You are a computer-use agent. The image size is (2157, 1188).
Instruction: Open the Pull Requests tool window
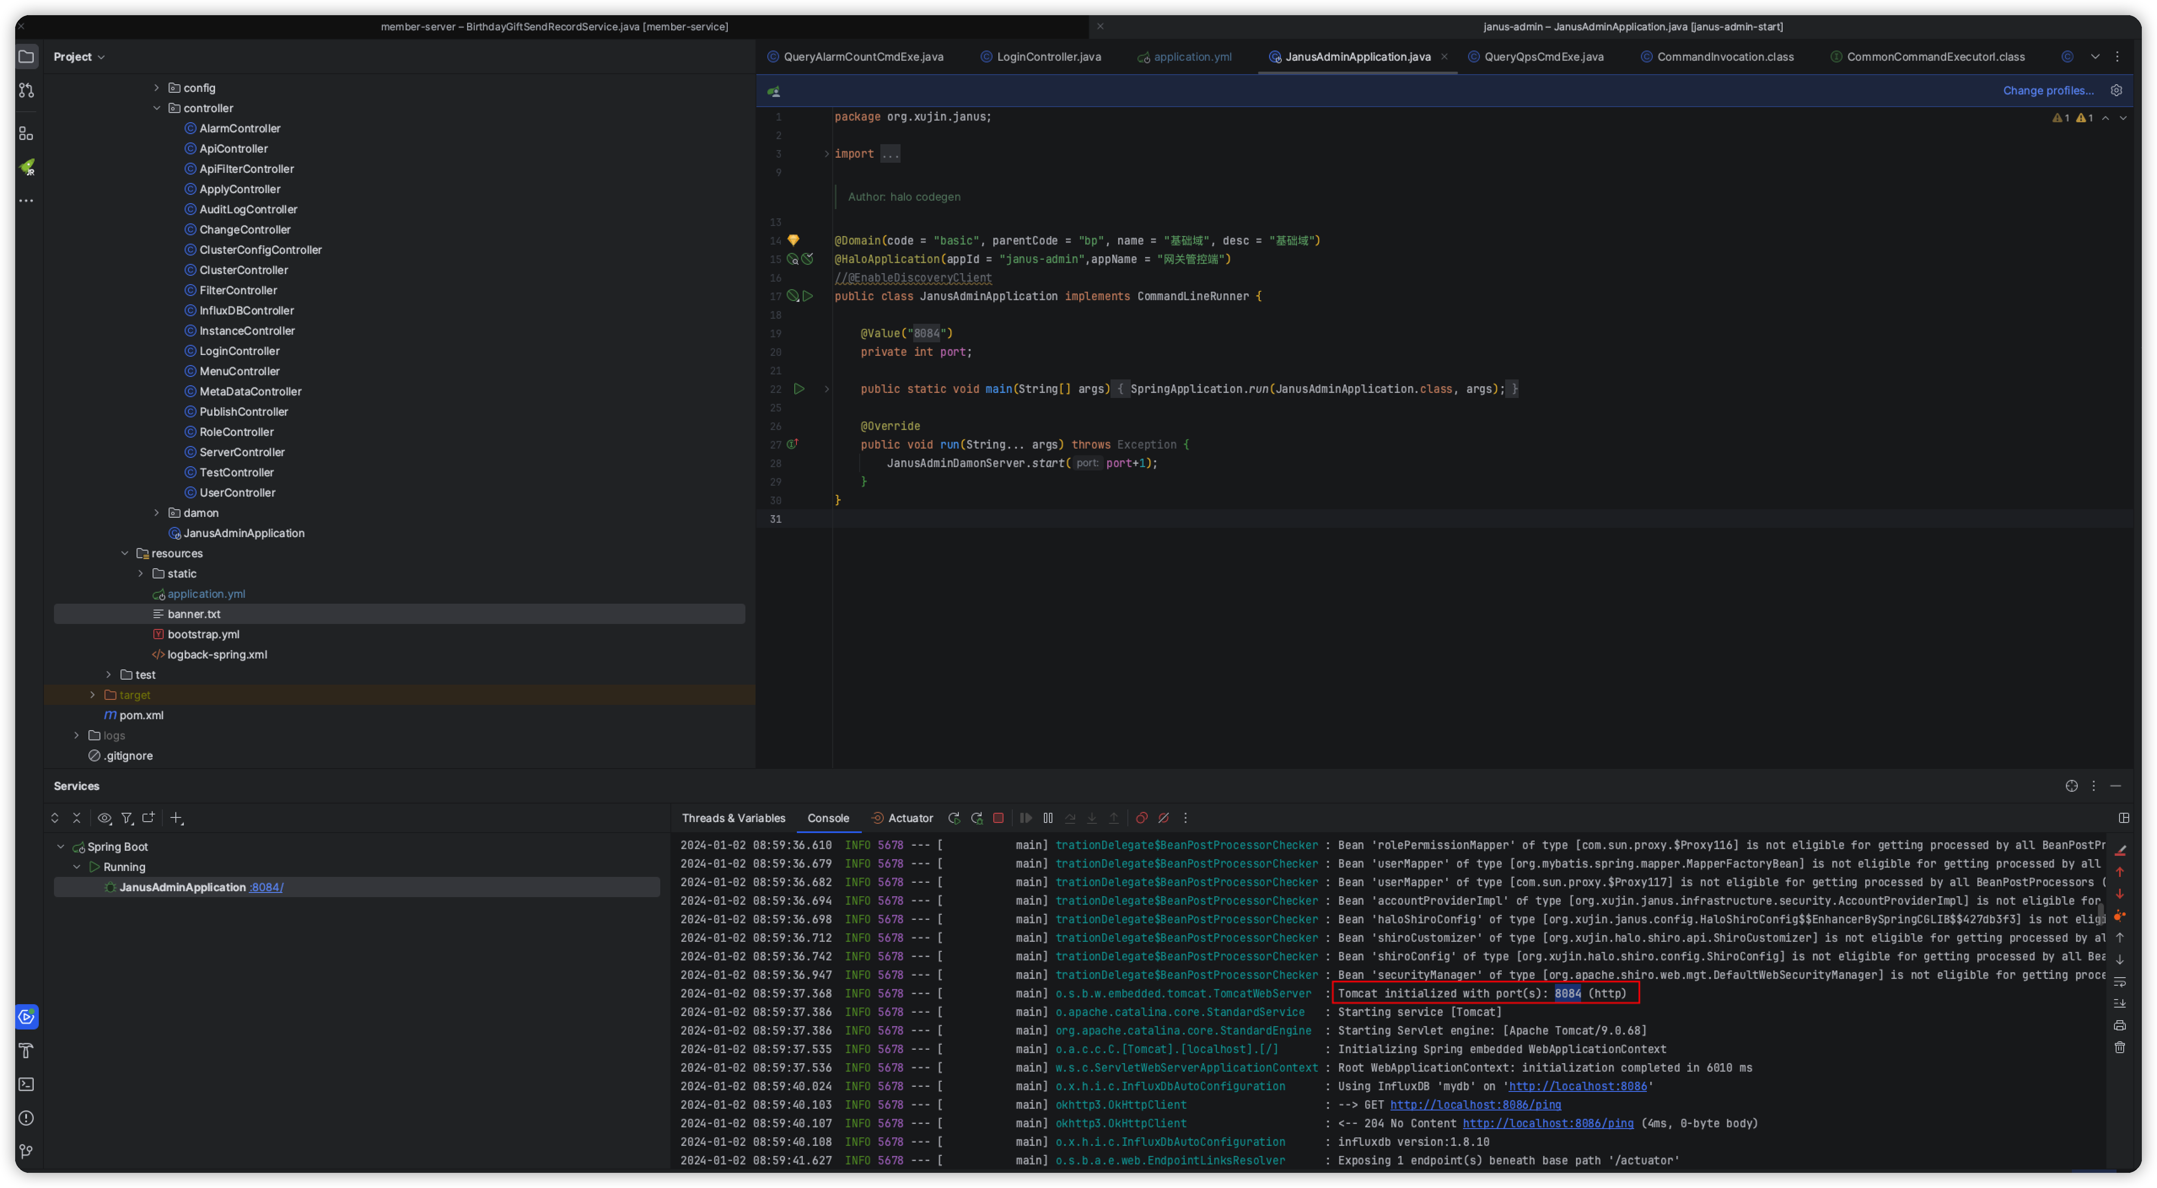(x=26, y=90)
